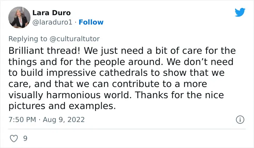Visit the @laraduro1 handle
The image size is (254, 148).
[52, 22]
